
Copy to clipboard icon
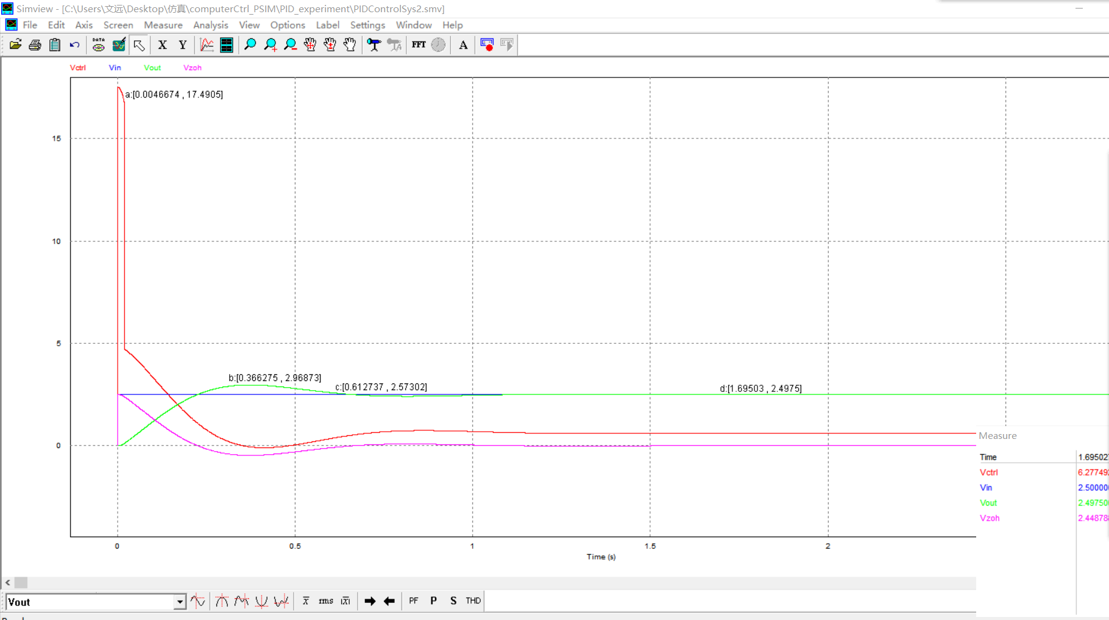[x=55, y=45]
